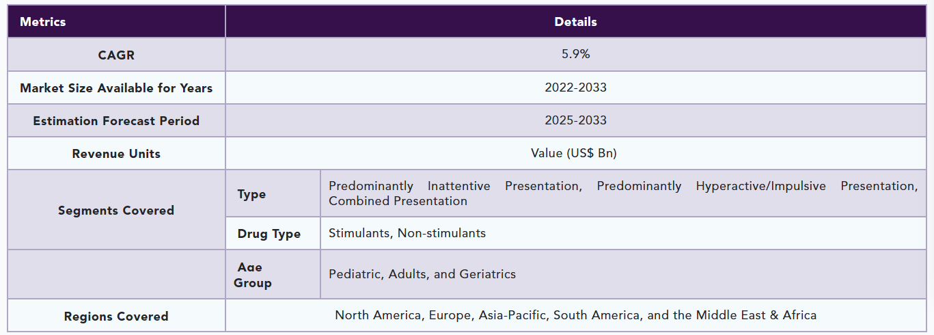Click Pediatric, Adults, and Geriatrics text
Viewport: 934px width, 335px height.
pyautogui.click(x=422, y=274)
